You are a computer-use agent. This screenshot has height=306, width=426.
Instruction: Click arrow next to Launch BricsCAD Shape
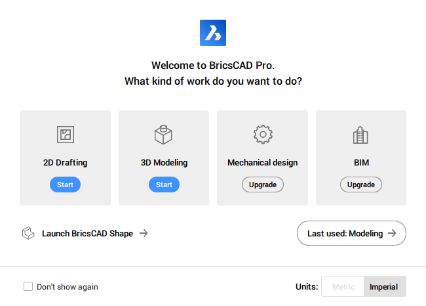pyautogui.click(x=144, y=233)
